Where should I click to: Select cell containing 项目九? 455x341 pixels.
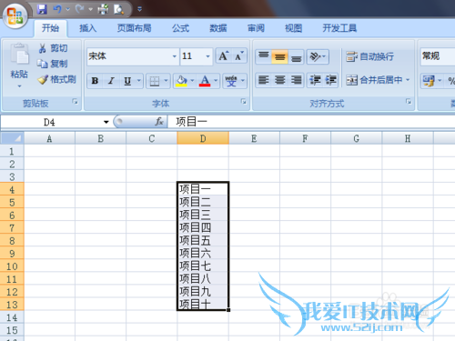click(x=203, y=291)
